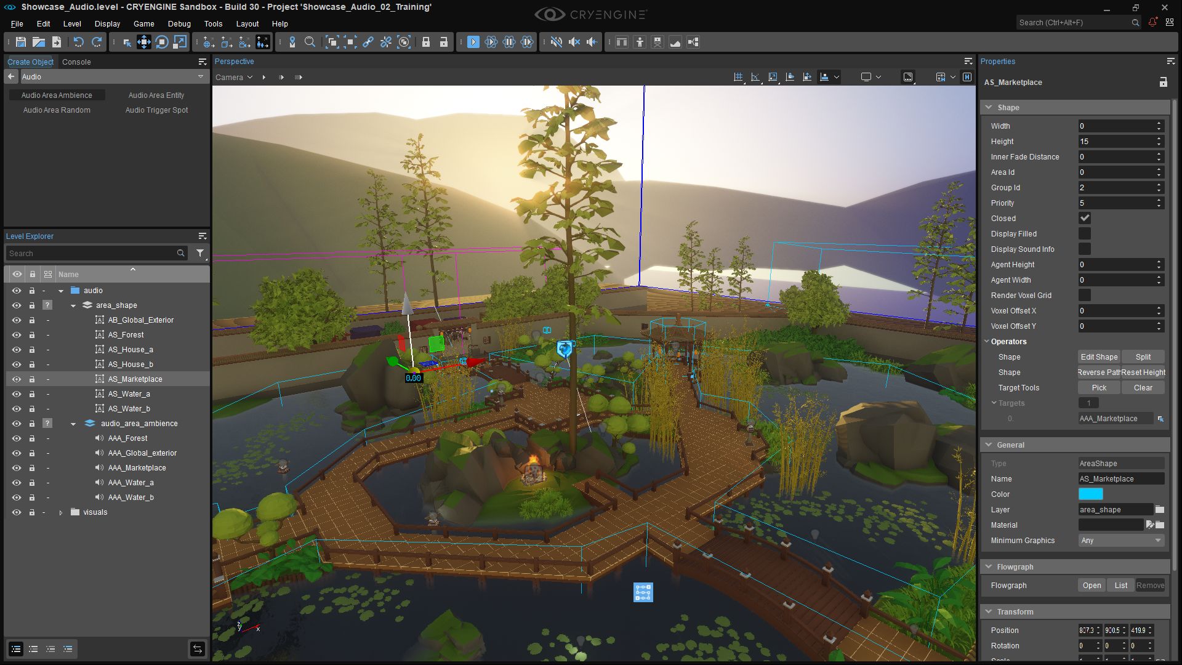Toggle helpers display with the H icon
Viewport: 1182px width, 665px height.
tap(967, 77)
